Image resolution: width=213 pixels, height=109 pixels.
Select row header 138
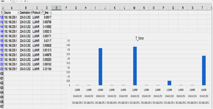[x=2, y=17]
